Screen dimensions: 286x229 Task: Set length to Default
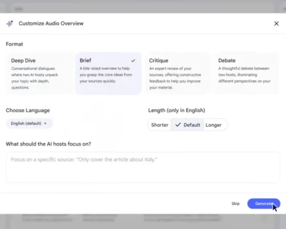pyautogui.click(x=188, y=125)
